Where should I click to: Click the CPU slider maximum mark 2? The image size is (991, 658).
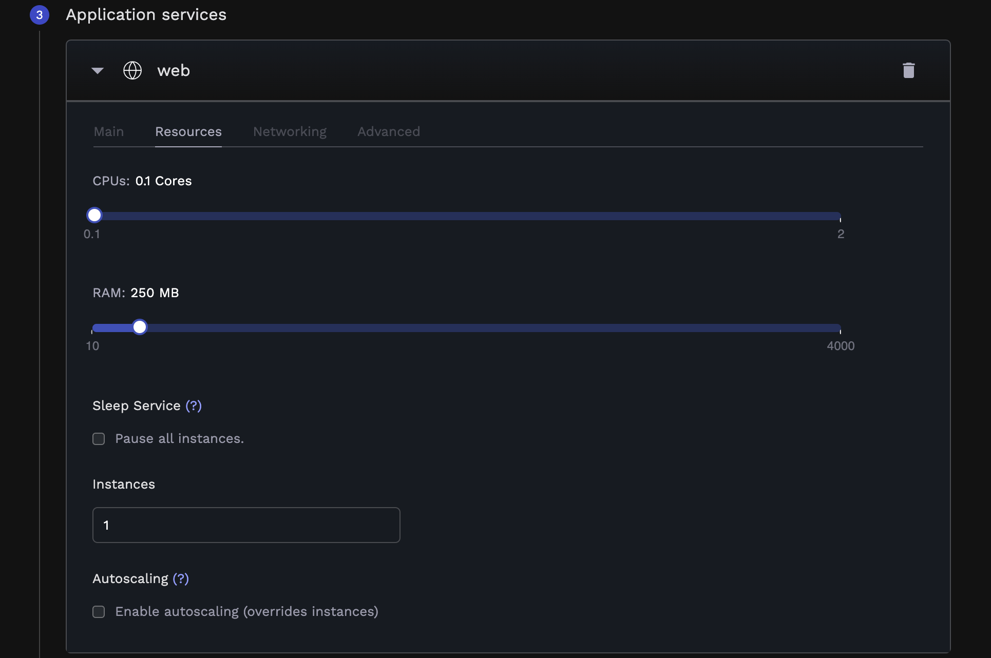click(841, 234)
